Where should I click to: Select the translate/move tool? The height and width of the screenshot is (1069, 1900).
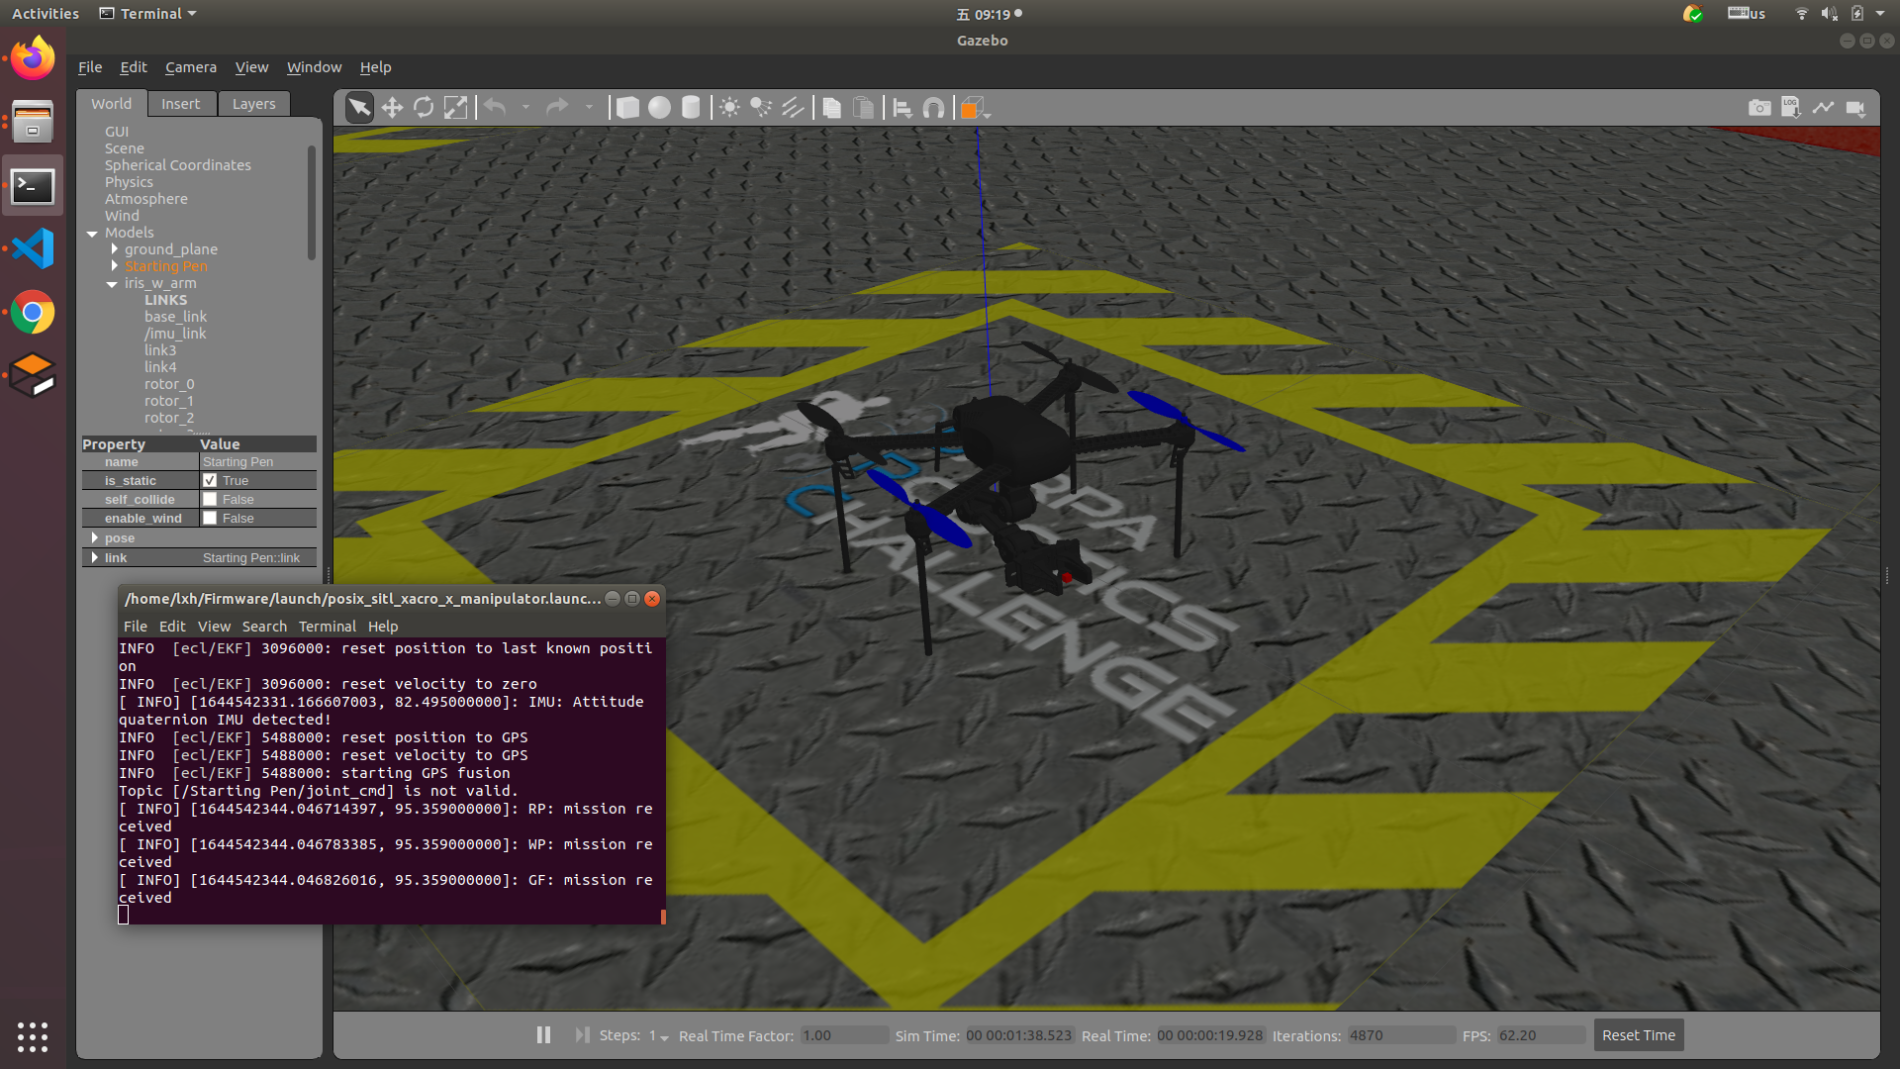[x=392, y=108]
